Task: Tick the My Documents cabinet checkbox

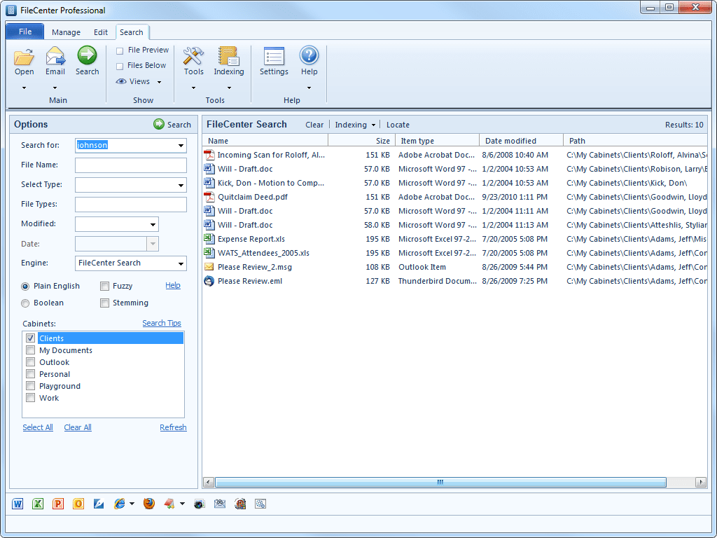Action: [x=30, y=350]
